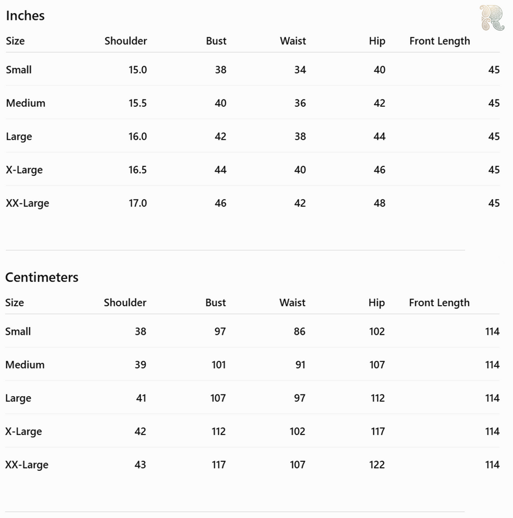Click the Size header in Centimeters table
The image size is (513, 518).
pos(15,303)
